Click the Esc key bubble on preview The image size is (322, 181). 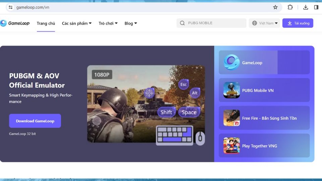183,84
